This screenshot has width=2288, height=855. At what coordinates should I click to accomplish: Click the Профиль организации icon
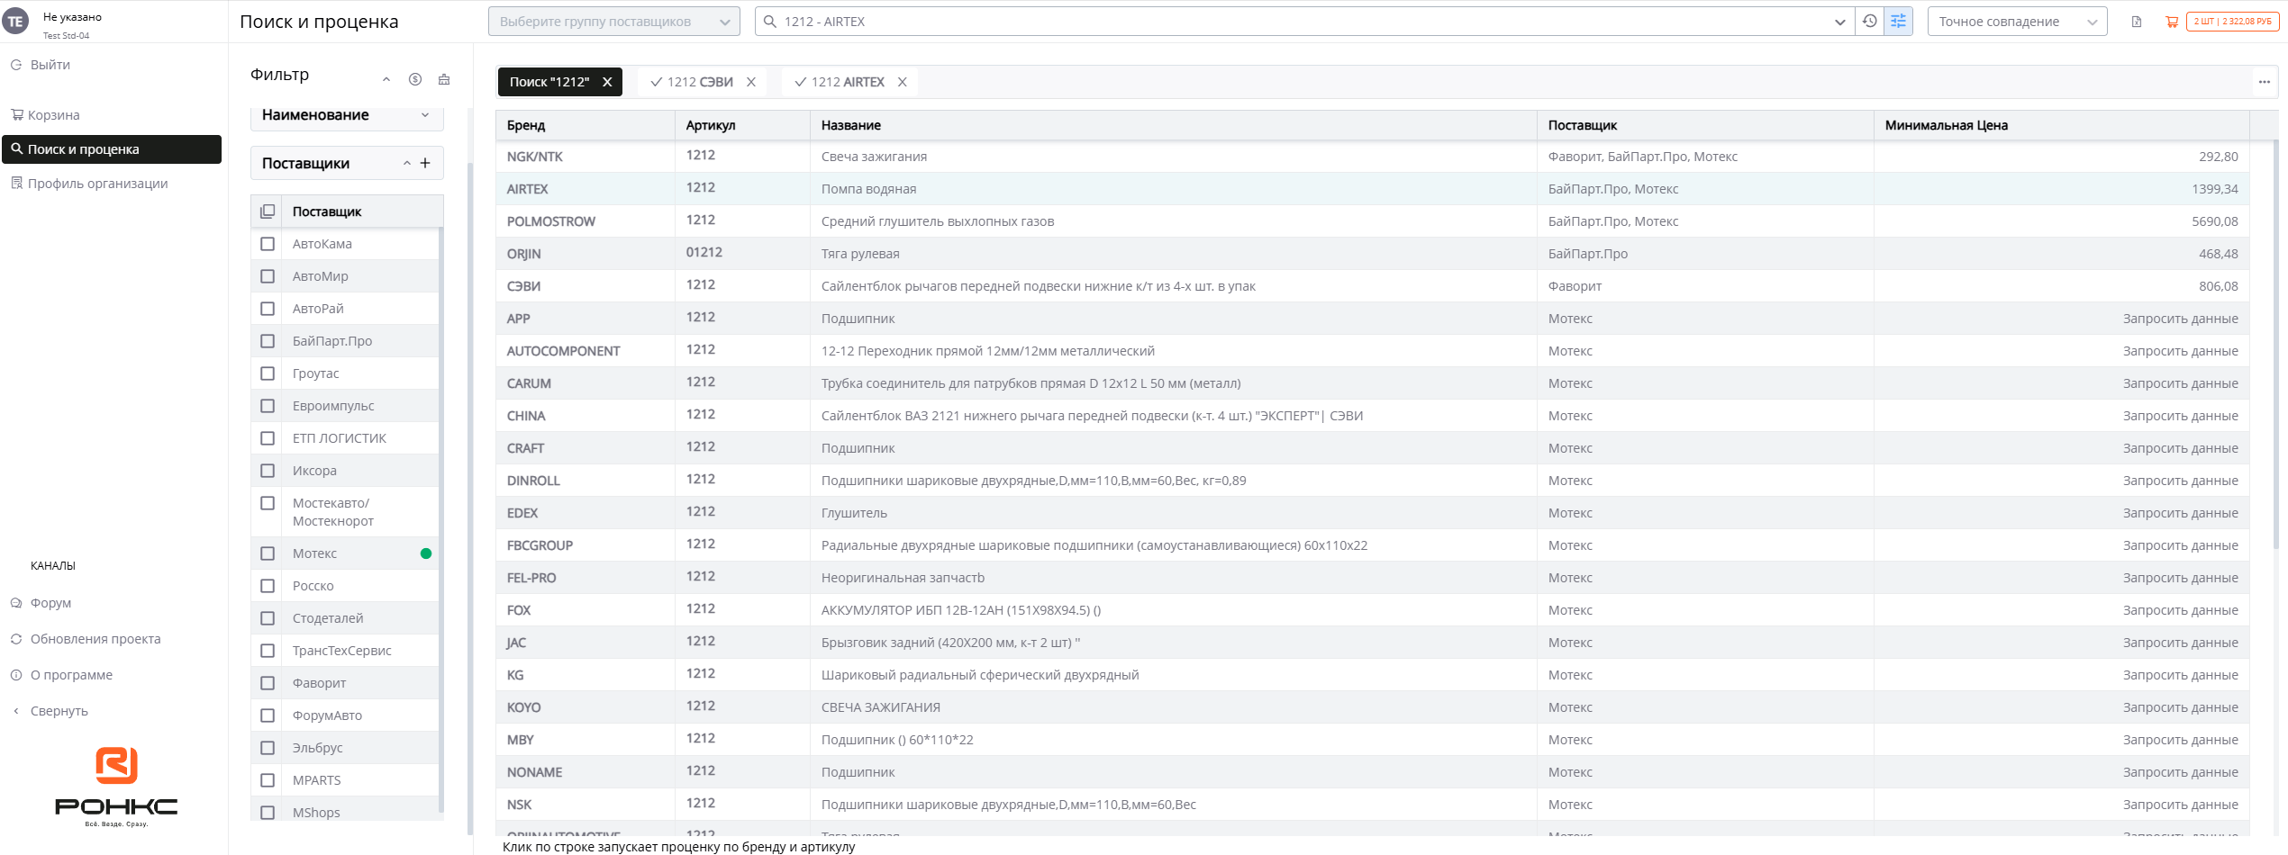[17, 183]
